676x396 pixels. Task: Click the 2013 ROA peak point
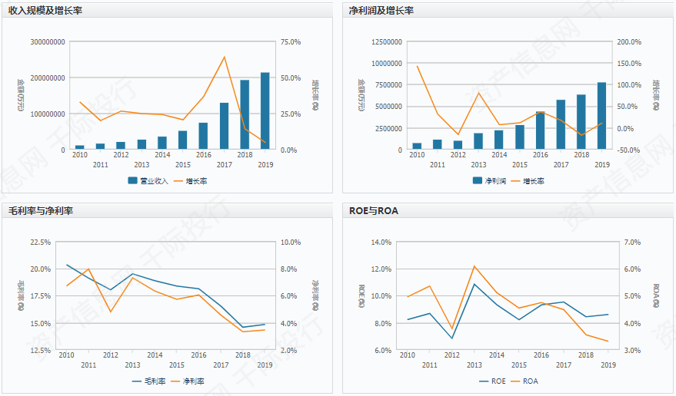(x=475, y=266)
